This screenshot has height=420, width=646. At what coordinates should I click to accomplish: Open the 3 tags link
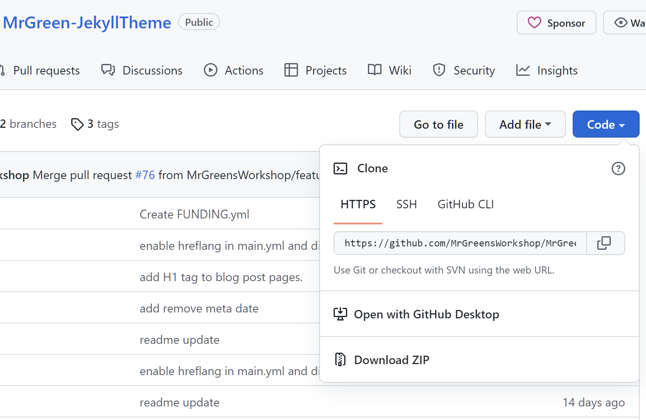(95, 124)
